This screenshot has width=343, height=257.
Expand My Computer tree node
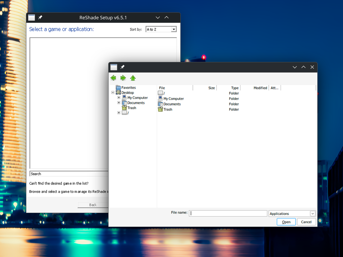pyautogui.click(x=119, y=97)
